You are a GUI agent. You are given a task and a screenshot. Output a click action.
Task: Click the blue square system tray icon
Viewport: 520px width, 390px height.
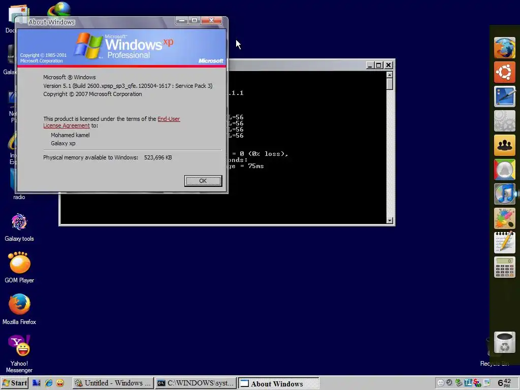click(x=468, y=383)
